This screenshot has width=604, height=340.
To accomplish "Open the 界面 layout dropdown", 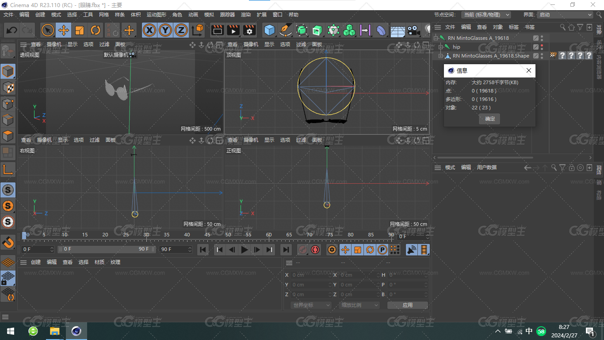I will [x=565, y=15].
